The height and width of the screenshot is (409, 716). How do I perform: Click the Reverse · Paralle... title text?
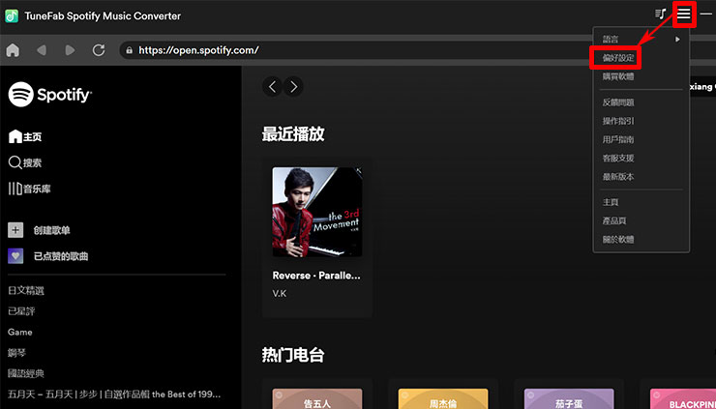point(316,276)
